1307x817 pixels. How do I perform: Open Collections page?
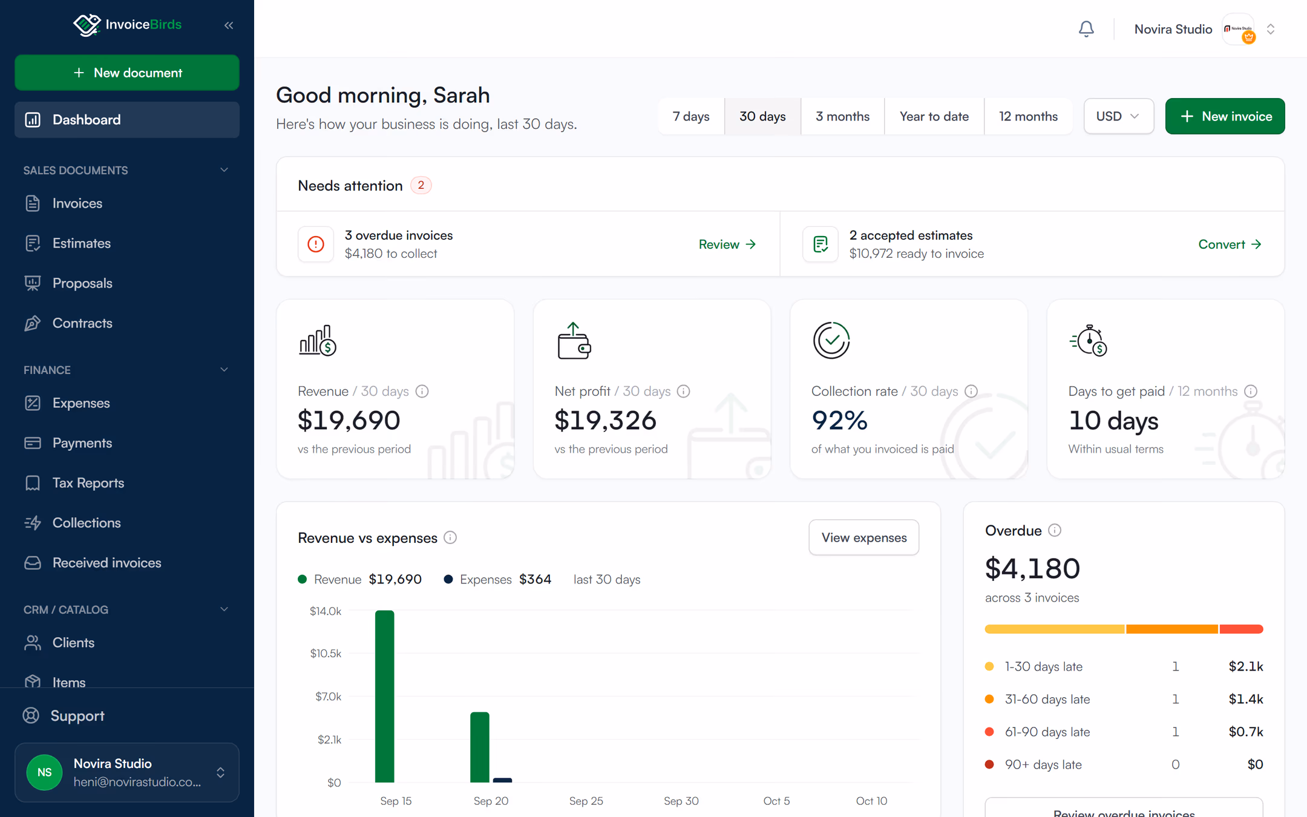tap(127, 523)
